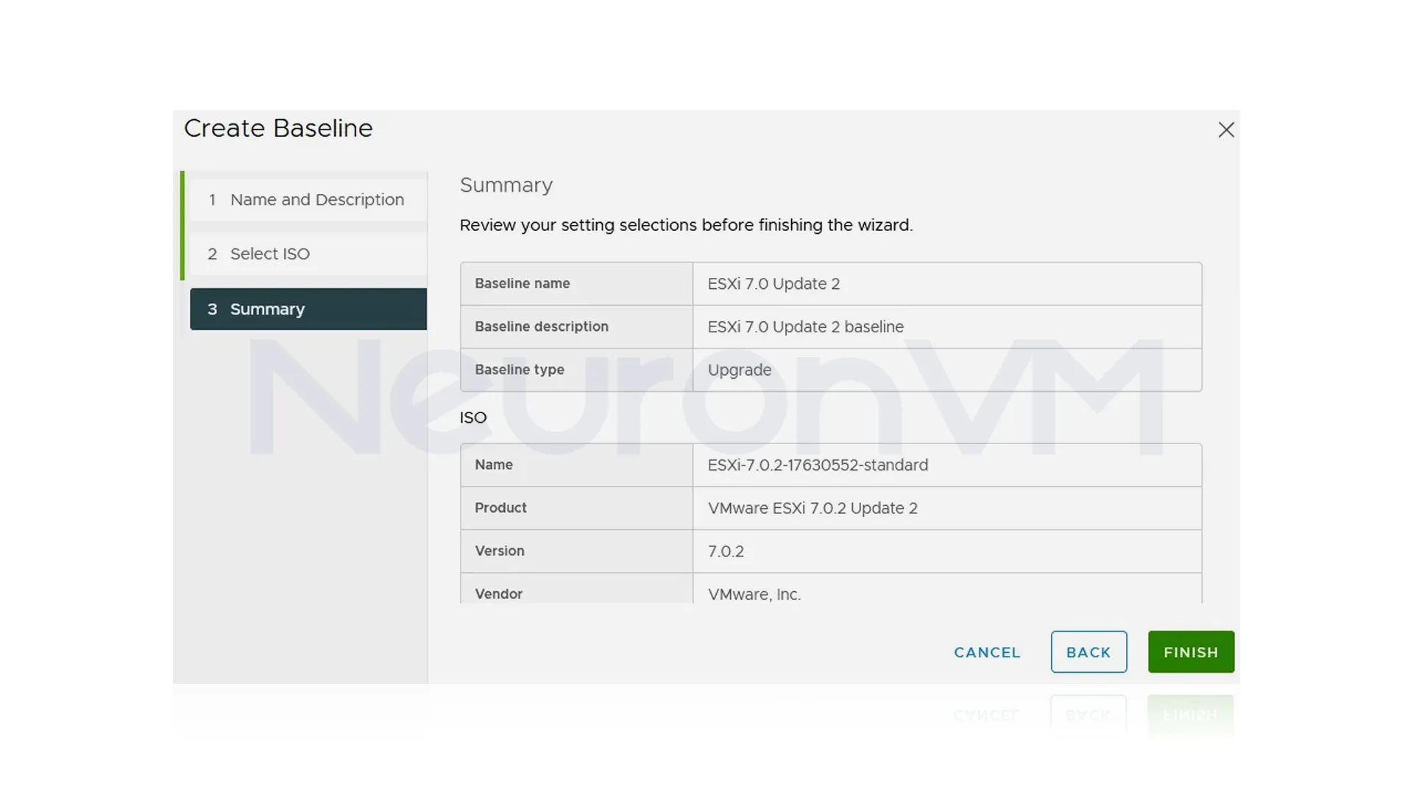Select step 3 Summary
Image resolution: width=1413 pixels, height=794 pixels.
308,309
